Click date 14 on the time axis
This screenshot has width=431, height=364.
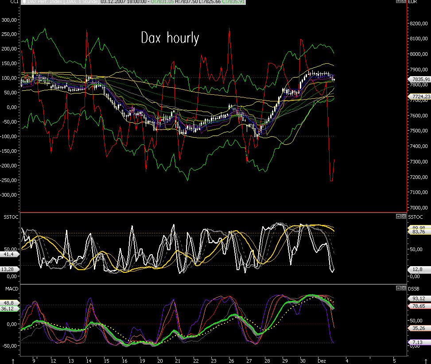(89, 361)
